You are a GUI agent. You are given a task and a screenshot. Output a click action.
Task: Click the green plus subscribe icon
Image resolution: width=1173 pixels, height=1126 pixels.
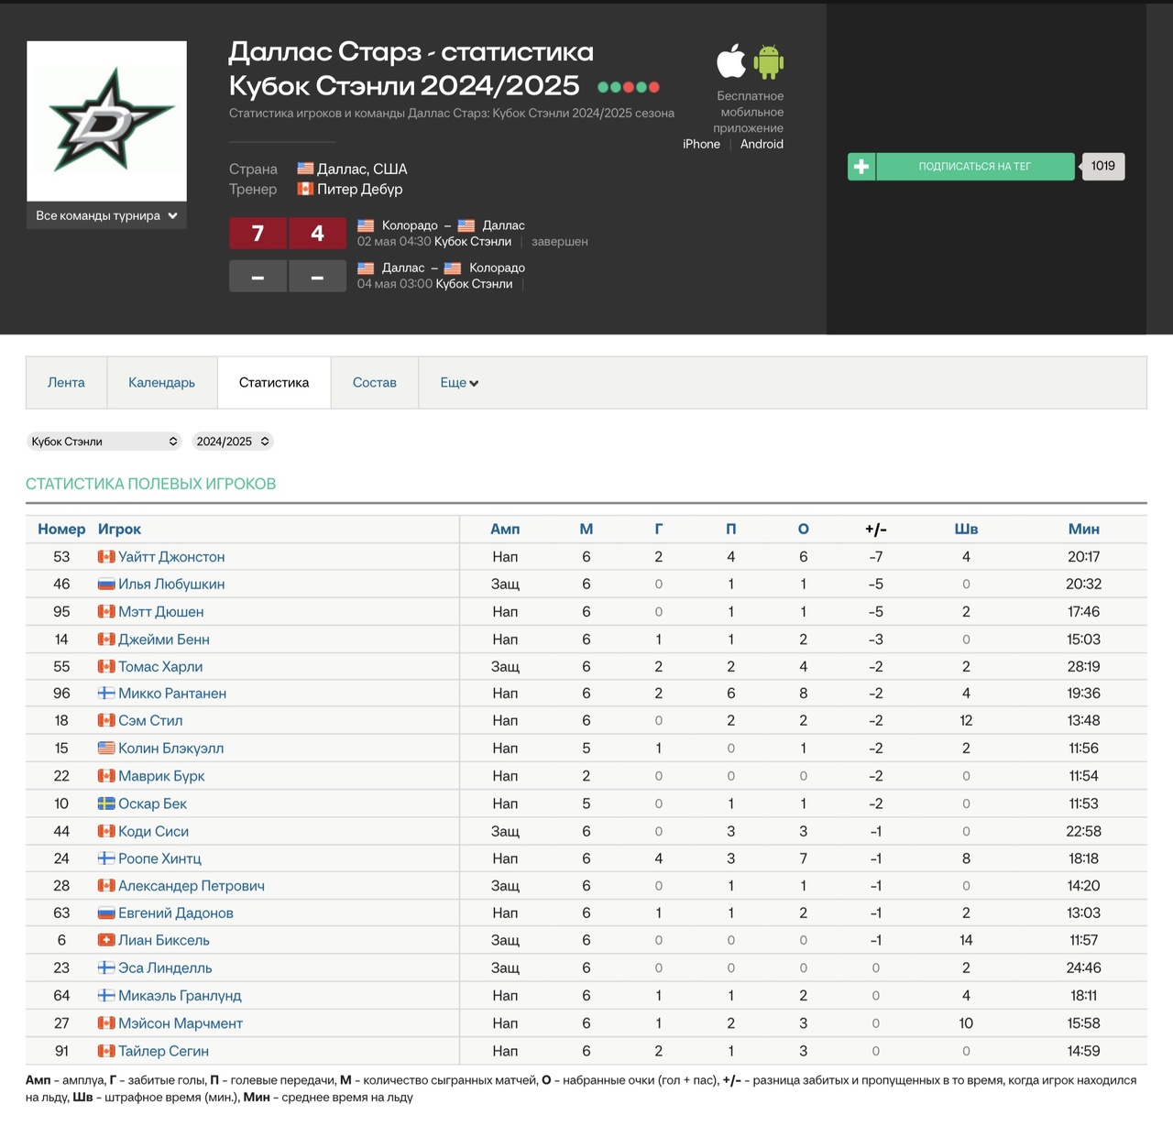click(861, 167)
